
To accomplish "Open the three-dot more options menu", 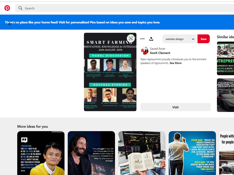I will point(142,39).
